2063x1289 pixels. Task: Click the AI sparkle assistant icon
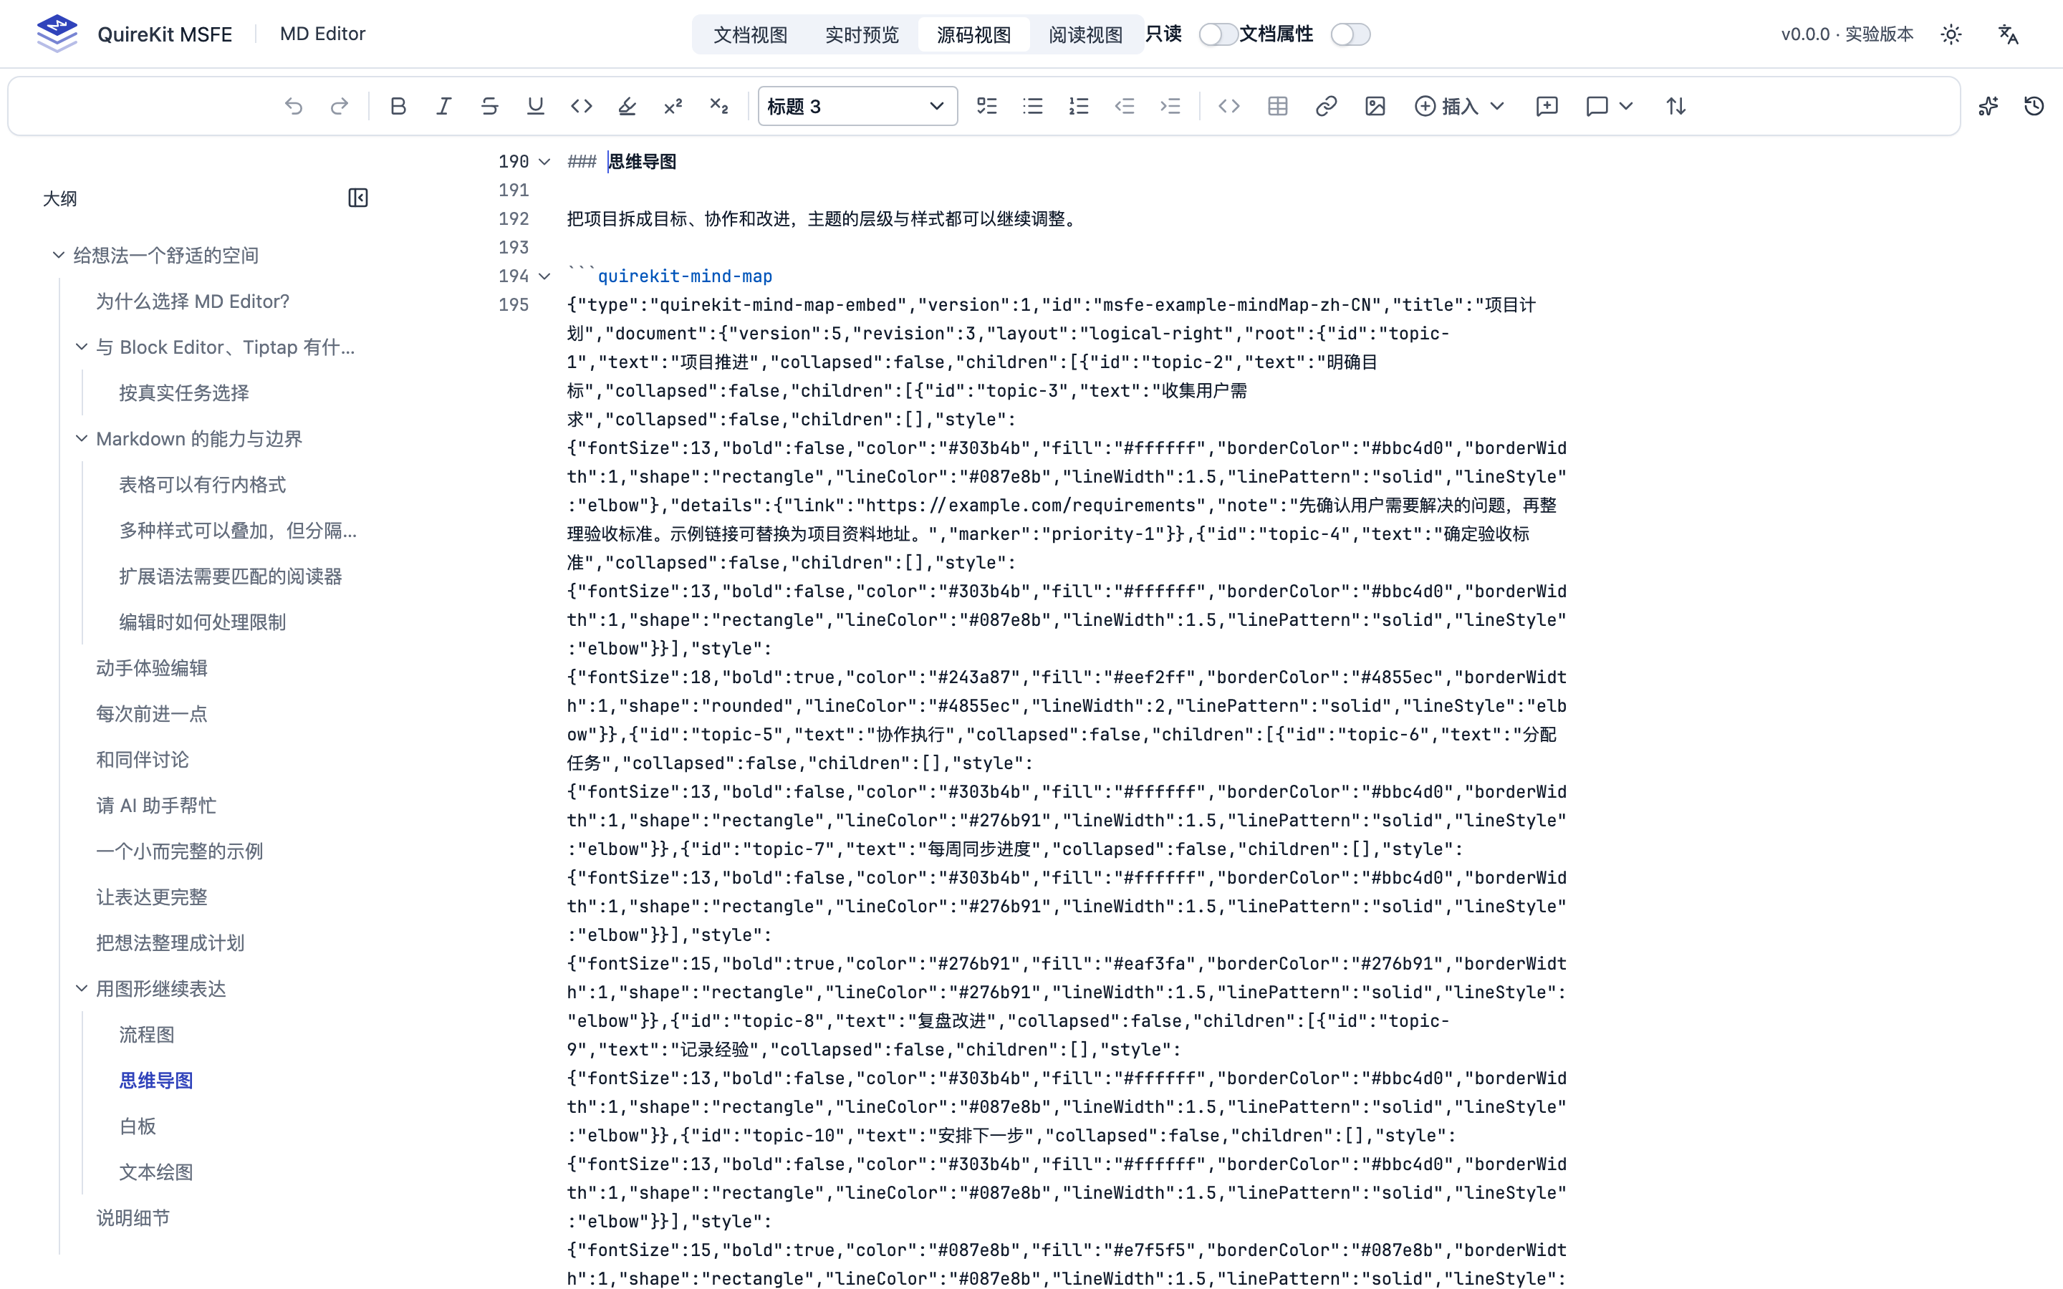pos(1988,106)
